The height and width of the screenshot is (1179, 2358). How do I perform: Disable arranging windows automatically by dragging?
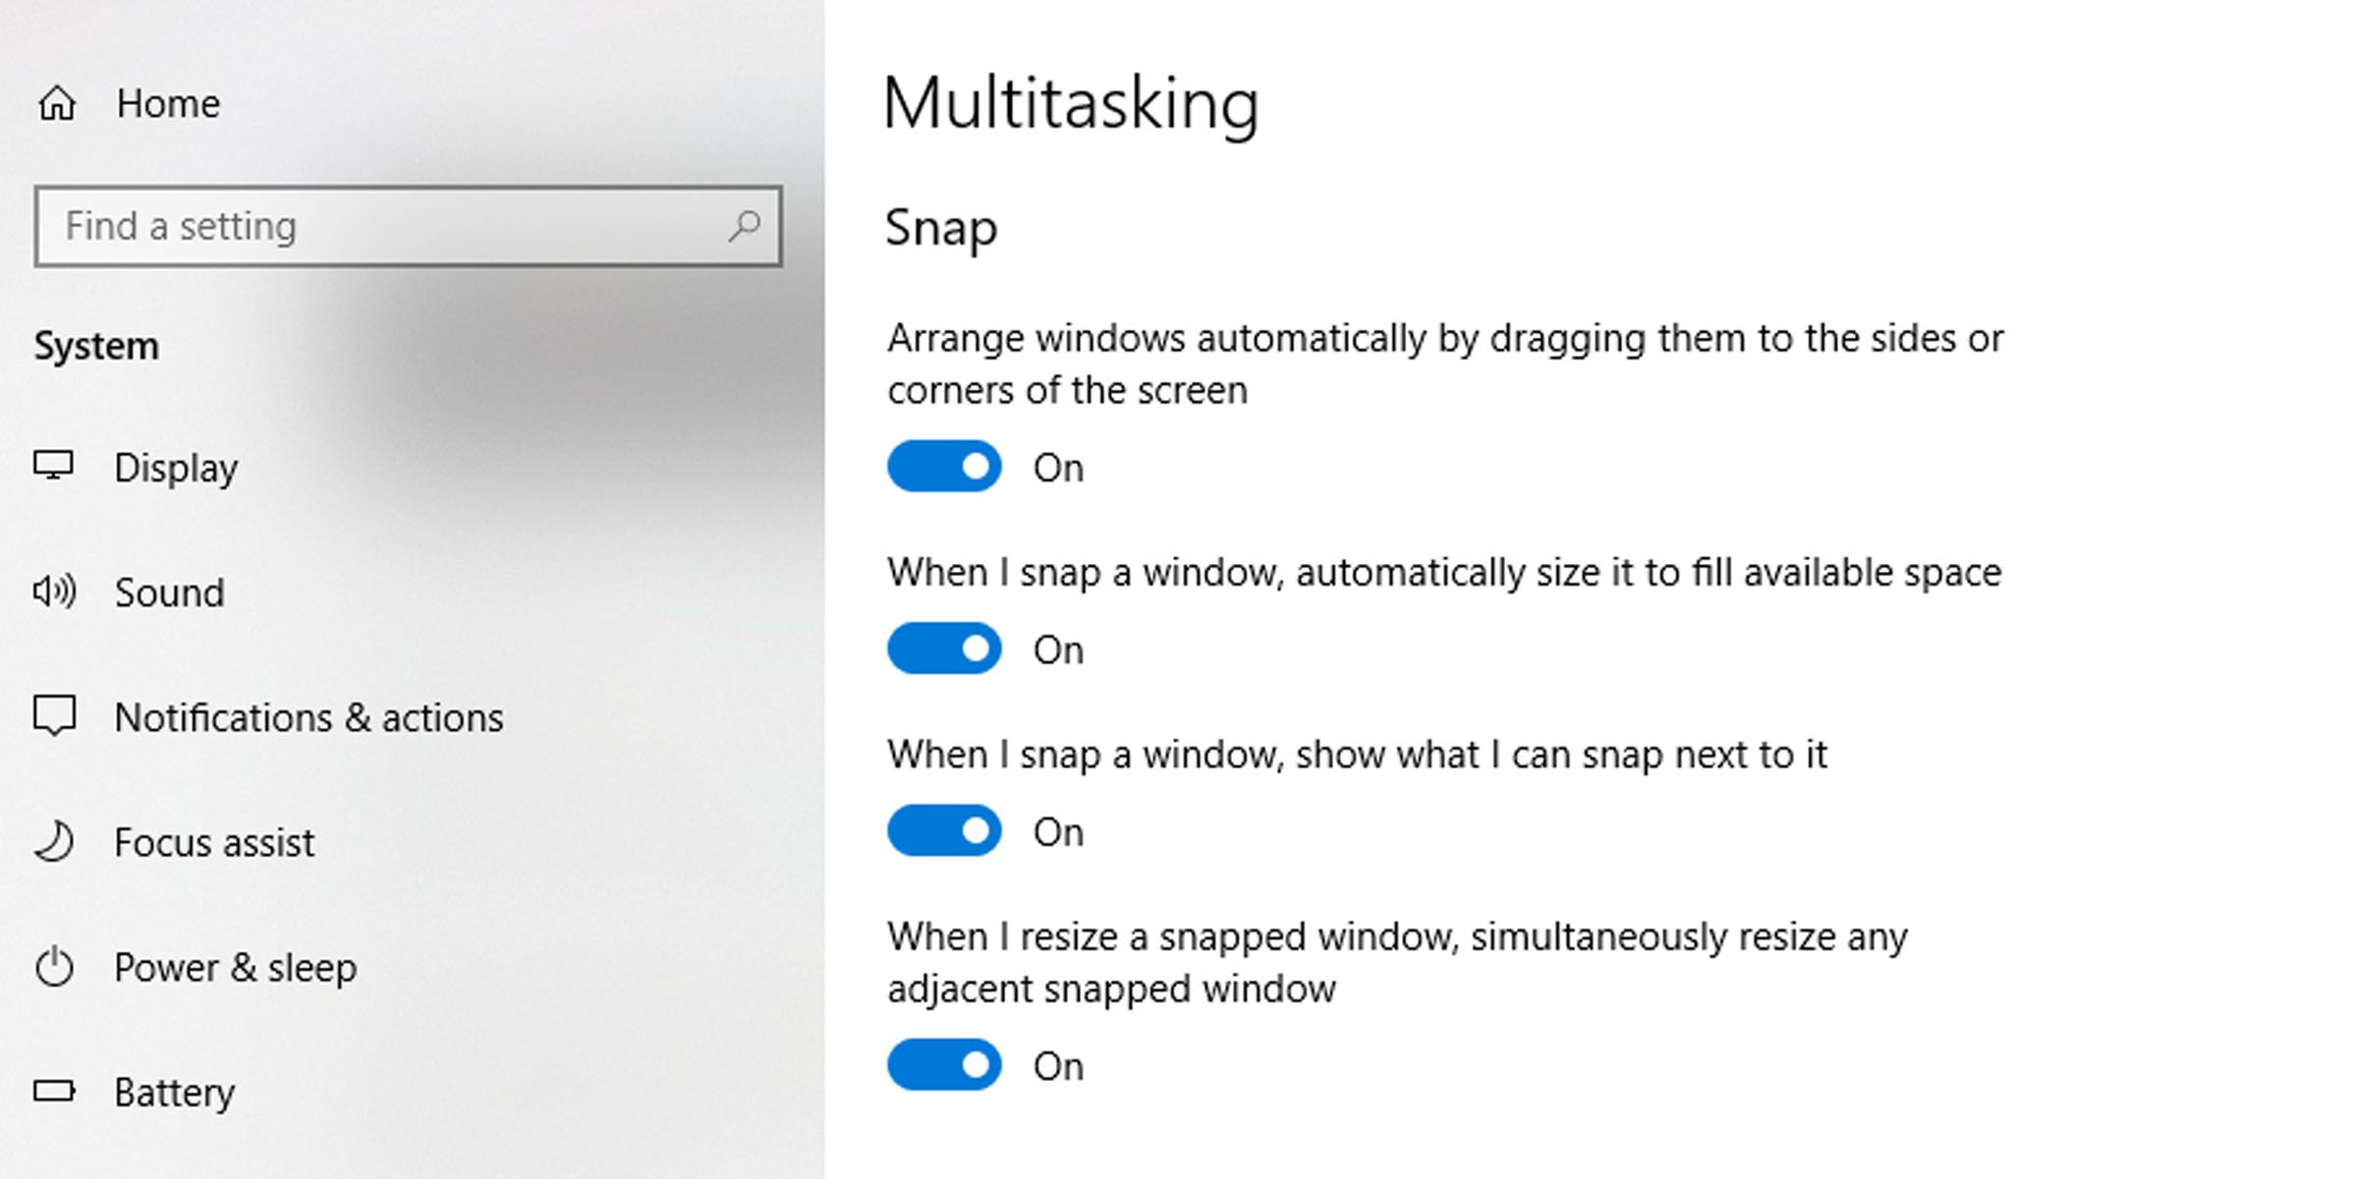(x=944, y=467)
